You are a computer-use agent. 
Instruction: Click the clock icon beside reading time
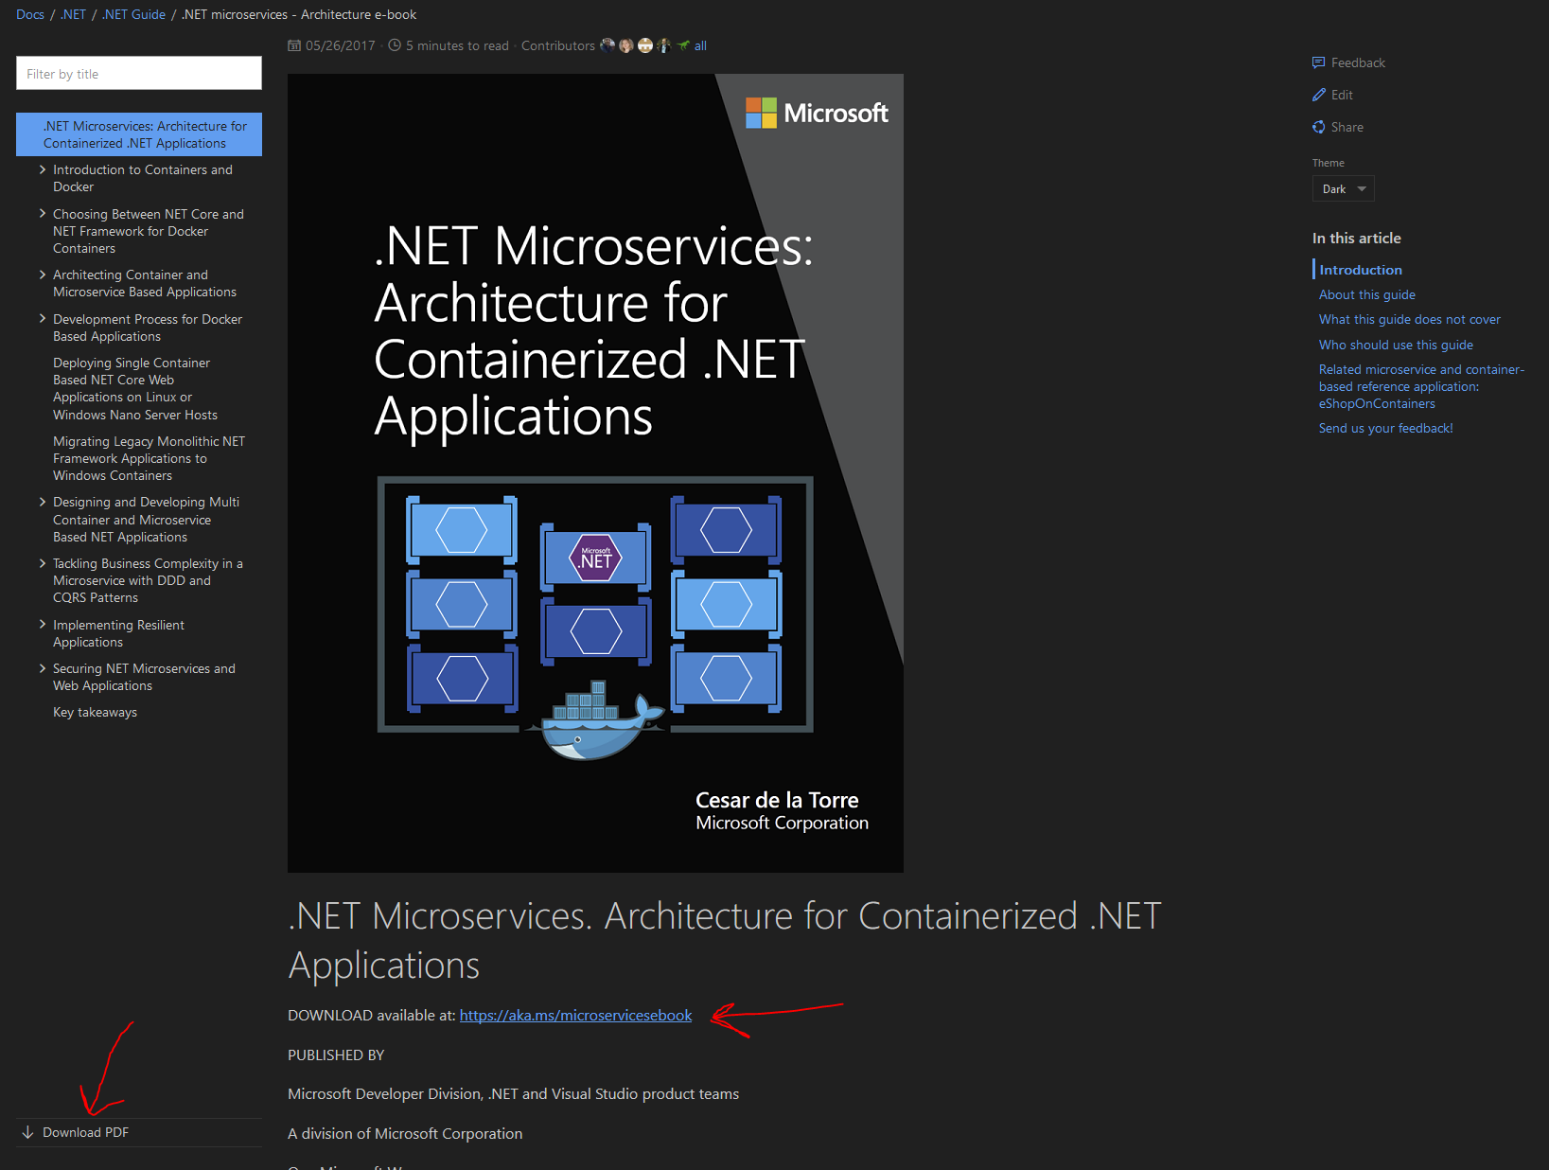click(x=395, y=45)
